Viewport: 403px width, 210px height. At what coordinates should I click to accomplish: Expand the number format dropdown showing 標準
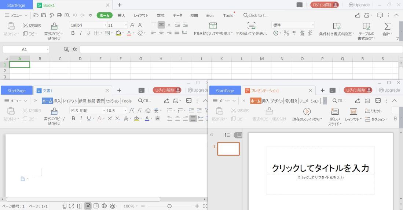click(312, 25)
